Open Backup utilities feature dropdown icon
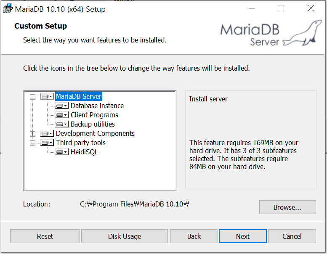This screenshot has height=254, width=327. point(62,124)
